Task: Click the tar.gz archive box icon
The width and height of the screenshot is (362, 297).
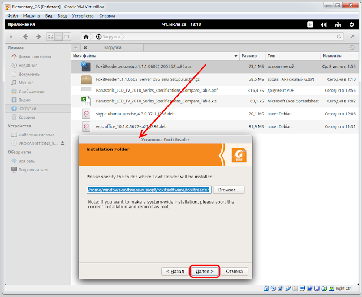Action: click(86, 80)
